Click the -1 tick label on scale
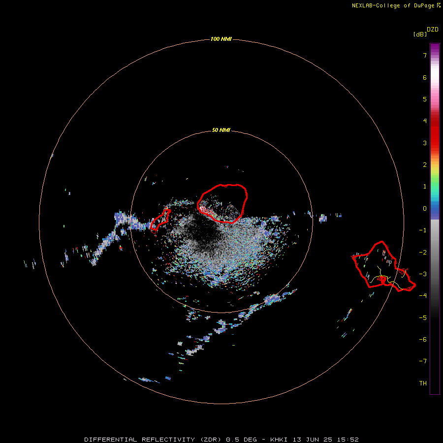443x443 pixels. tap(423, 230)
